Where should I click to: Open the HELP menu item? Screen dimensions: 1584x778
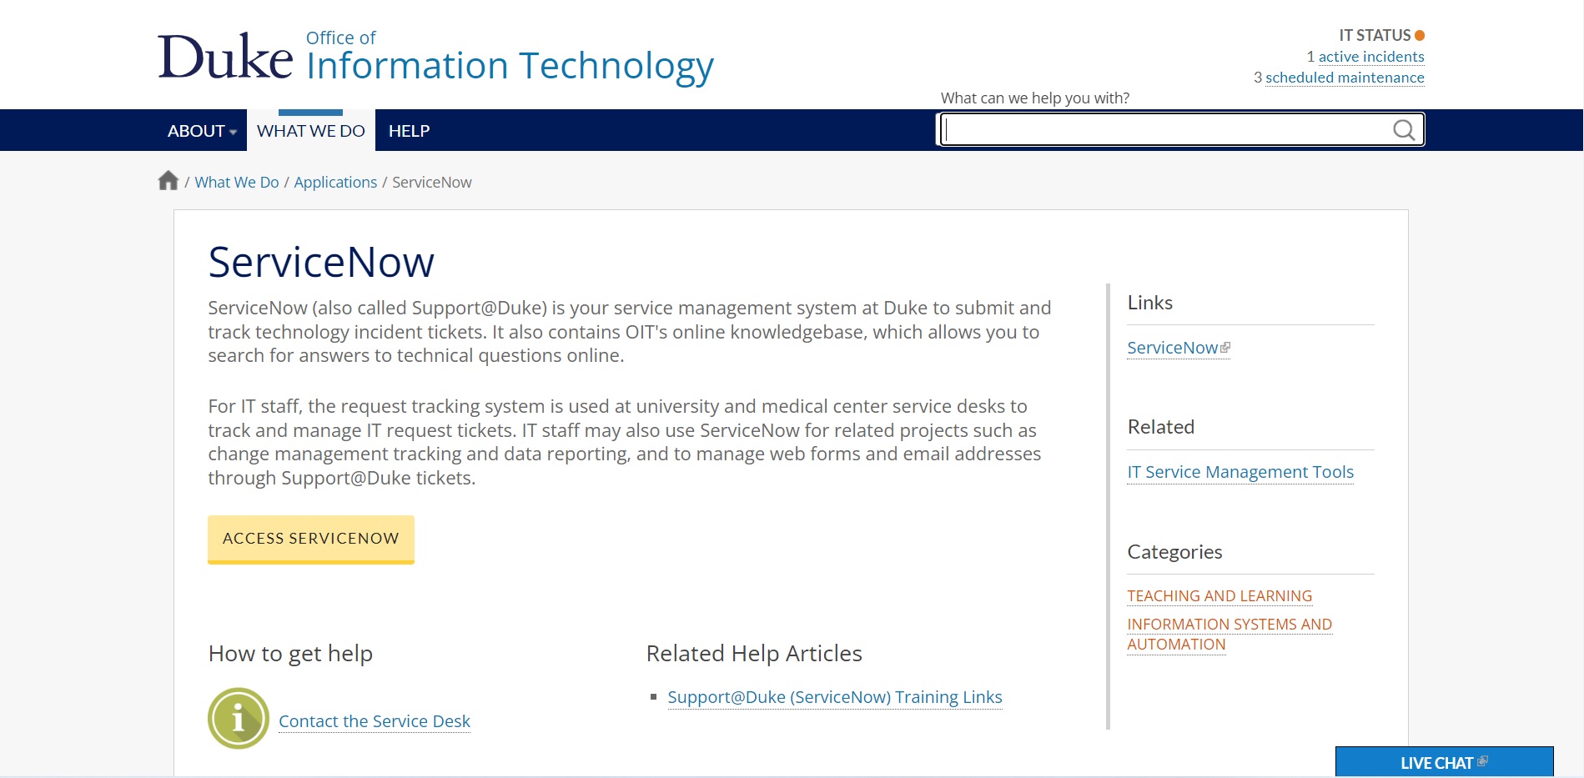click(x=409, y=131)
